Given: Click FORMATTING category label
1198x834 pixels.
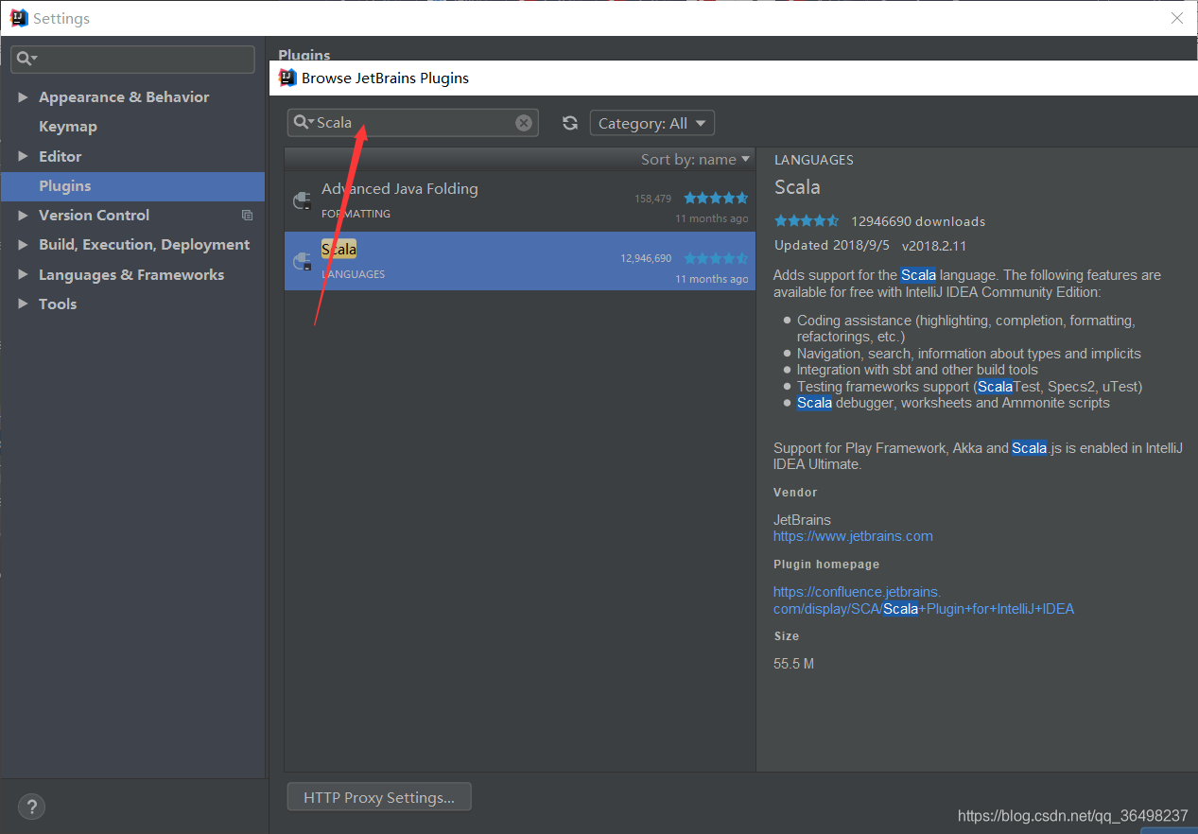Looking at the screenshot, I should (356, 214).
